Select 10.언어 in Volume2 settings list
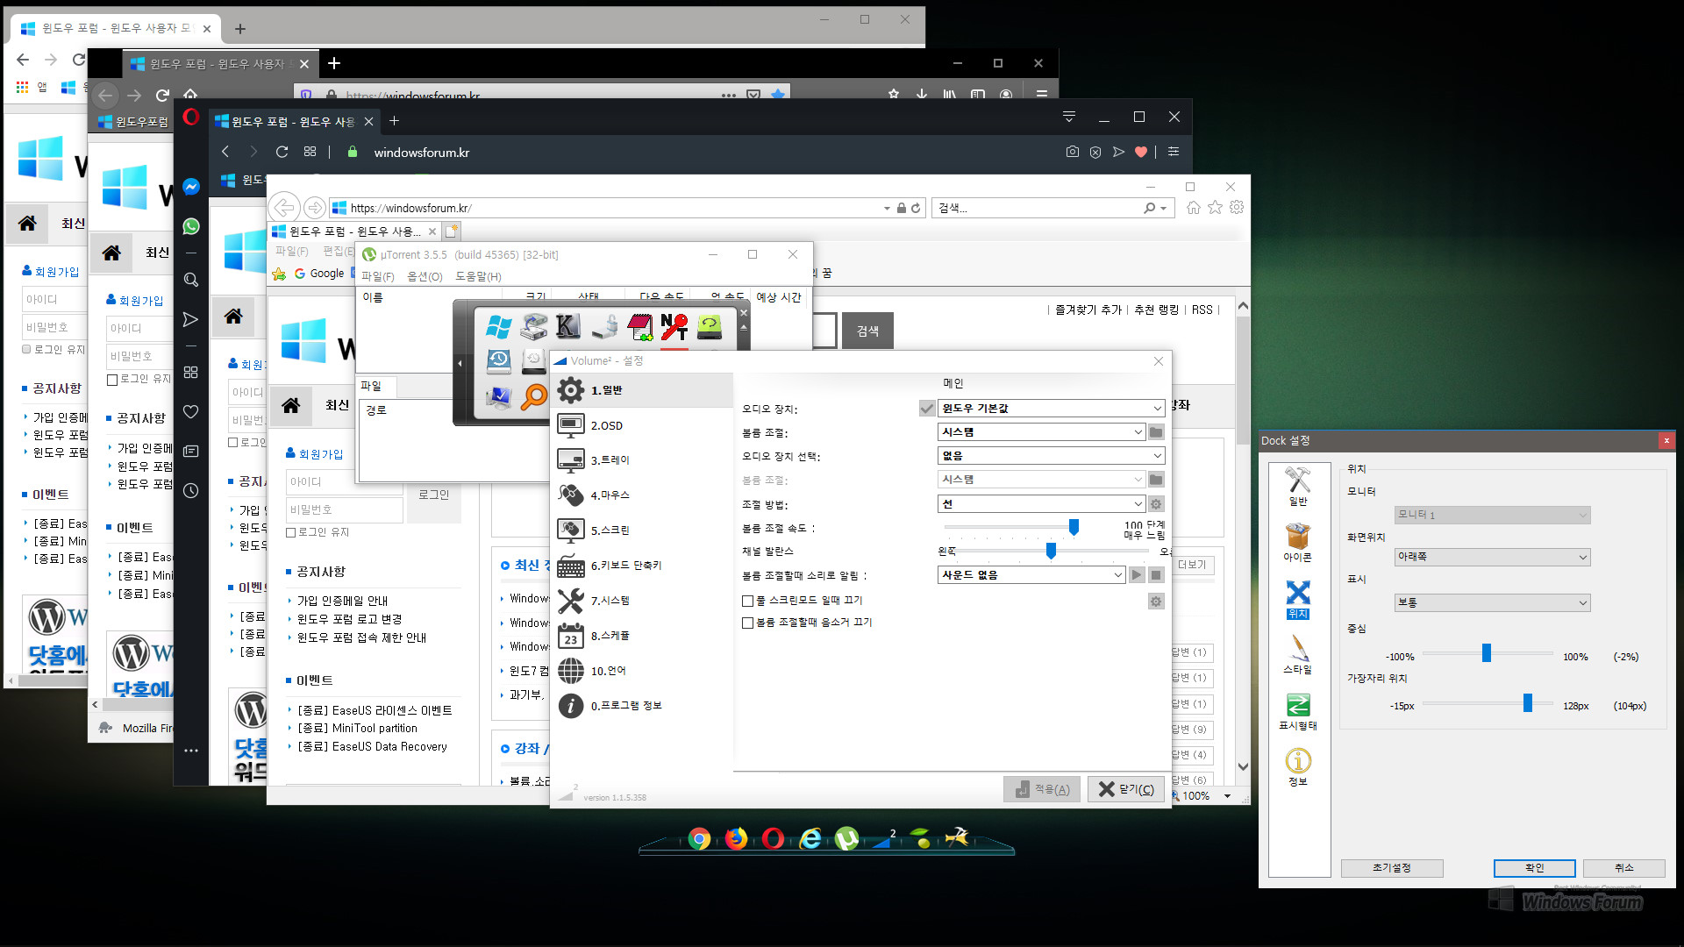 tap(641, 671)
